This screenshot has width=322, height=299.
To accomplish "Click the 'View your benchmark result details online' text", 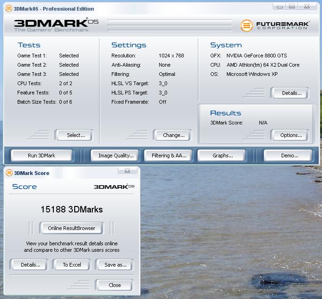I will [71, 243].
